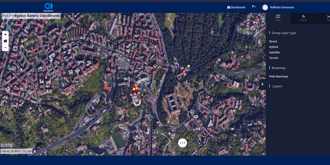Expand the Layers section
The height and width of the screenshot is (165, 330).
(277, 86)
